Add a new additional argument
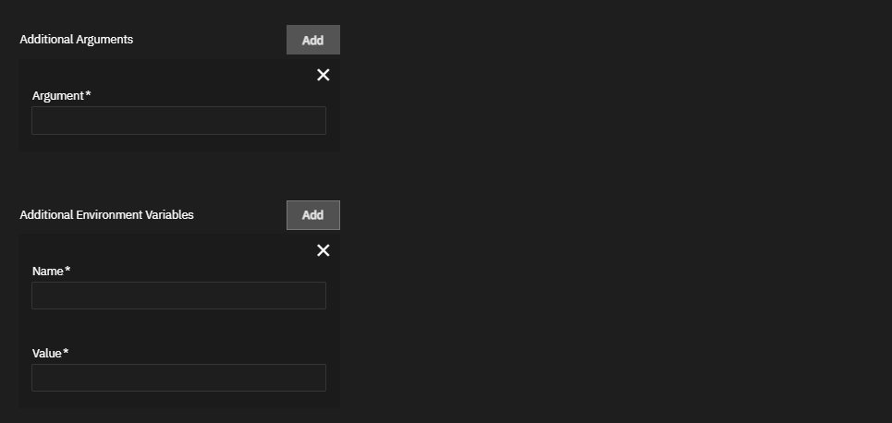Image resolution: width=892 pixels, height=423 pixels. (312, 40)
